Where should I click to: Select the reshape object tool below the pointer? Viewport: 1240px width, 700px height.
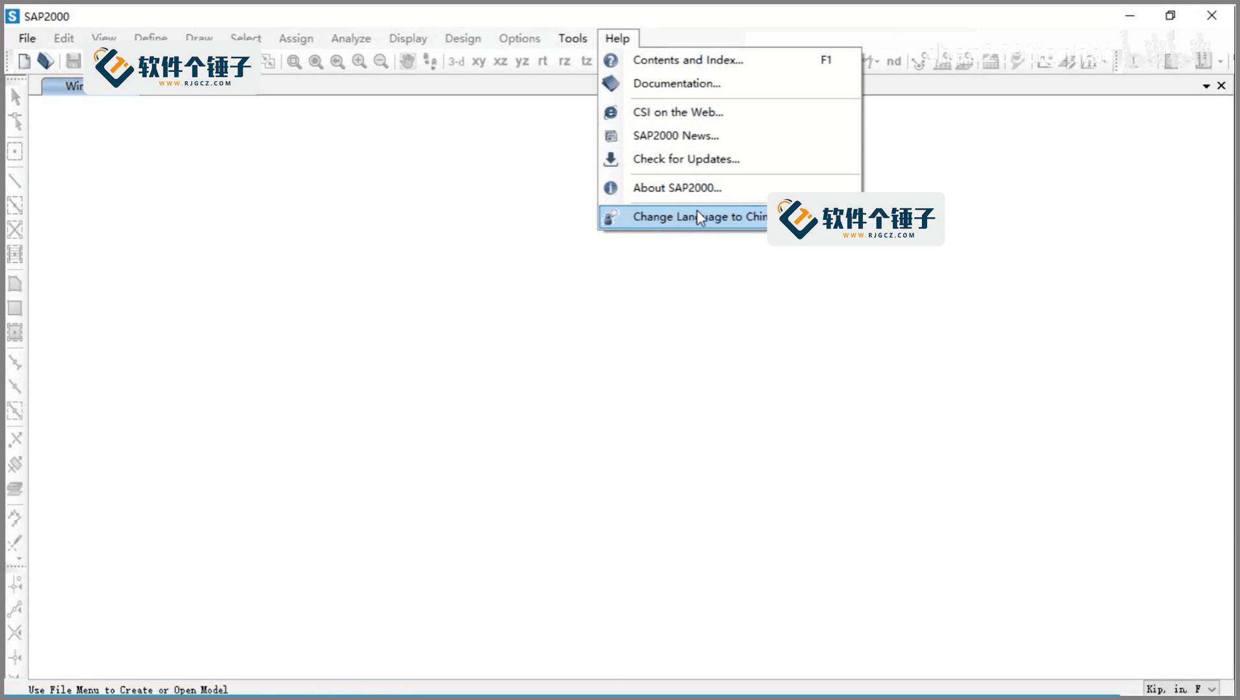tap(16, 122)
